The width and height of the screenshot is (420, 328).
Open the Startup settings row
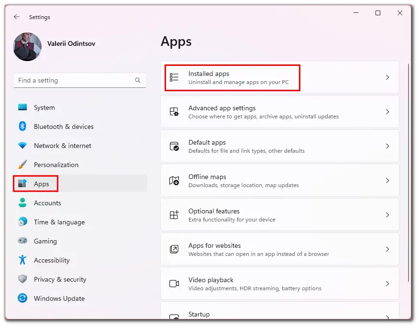coord(280,311)
